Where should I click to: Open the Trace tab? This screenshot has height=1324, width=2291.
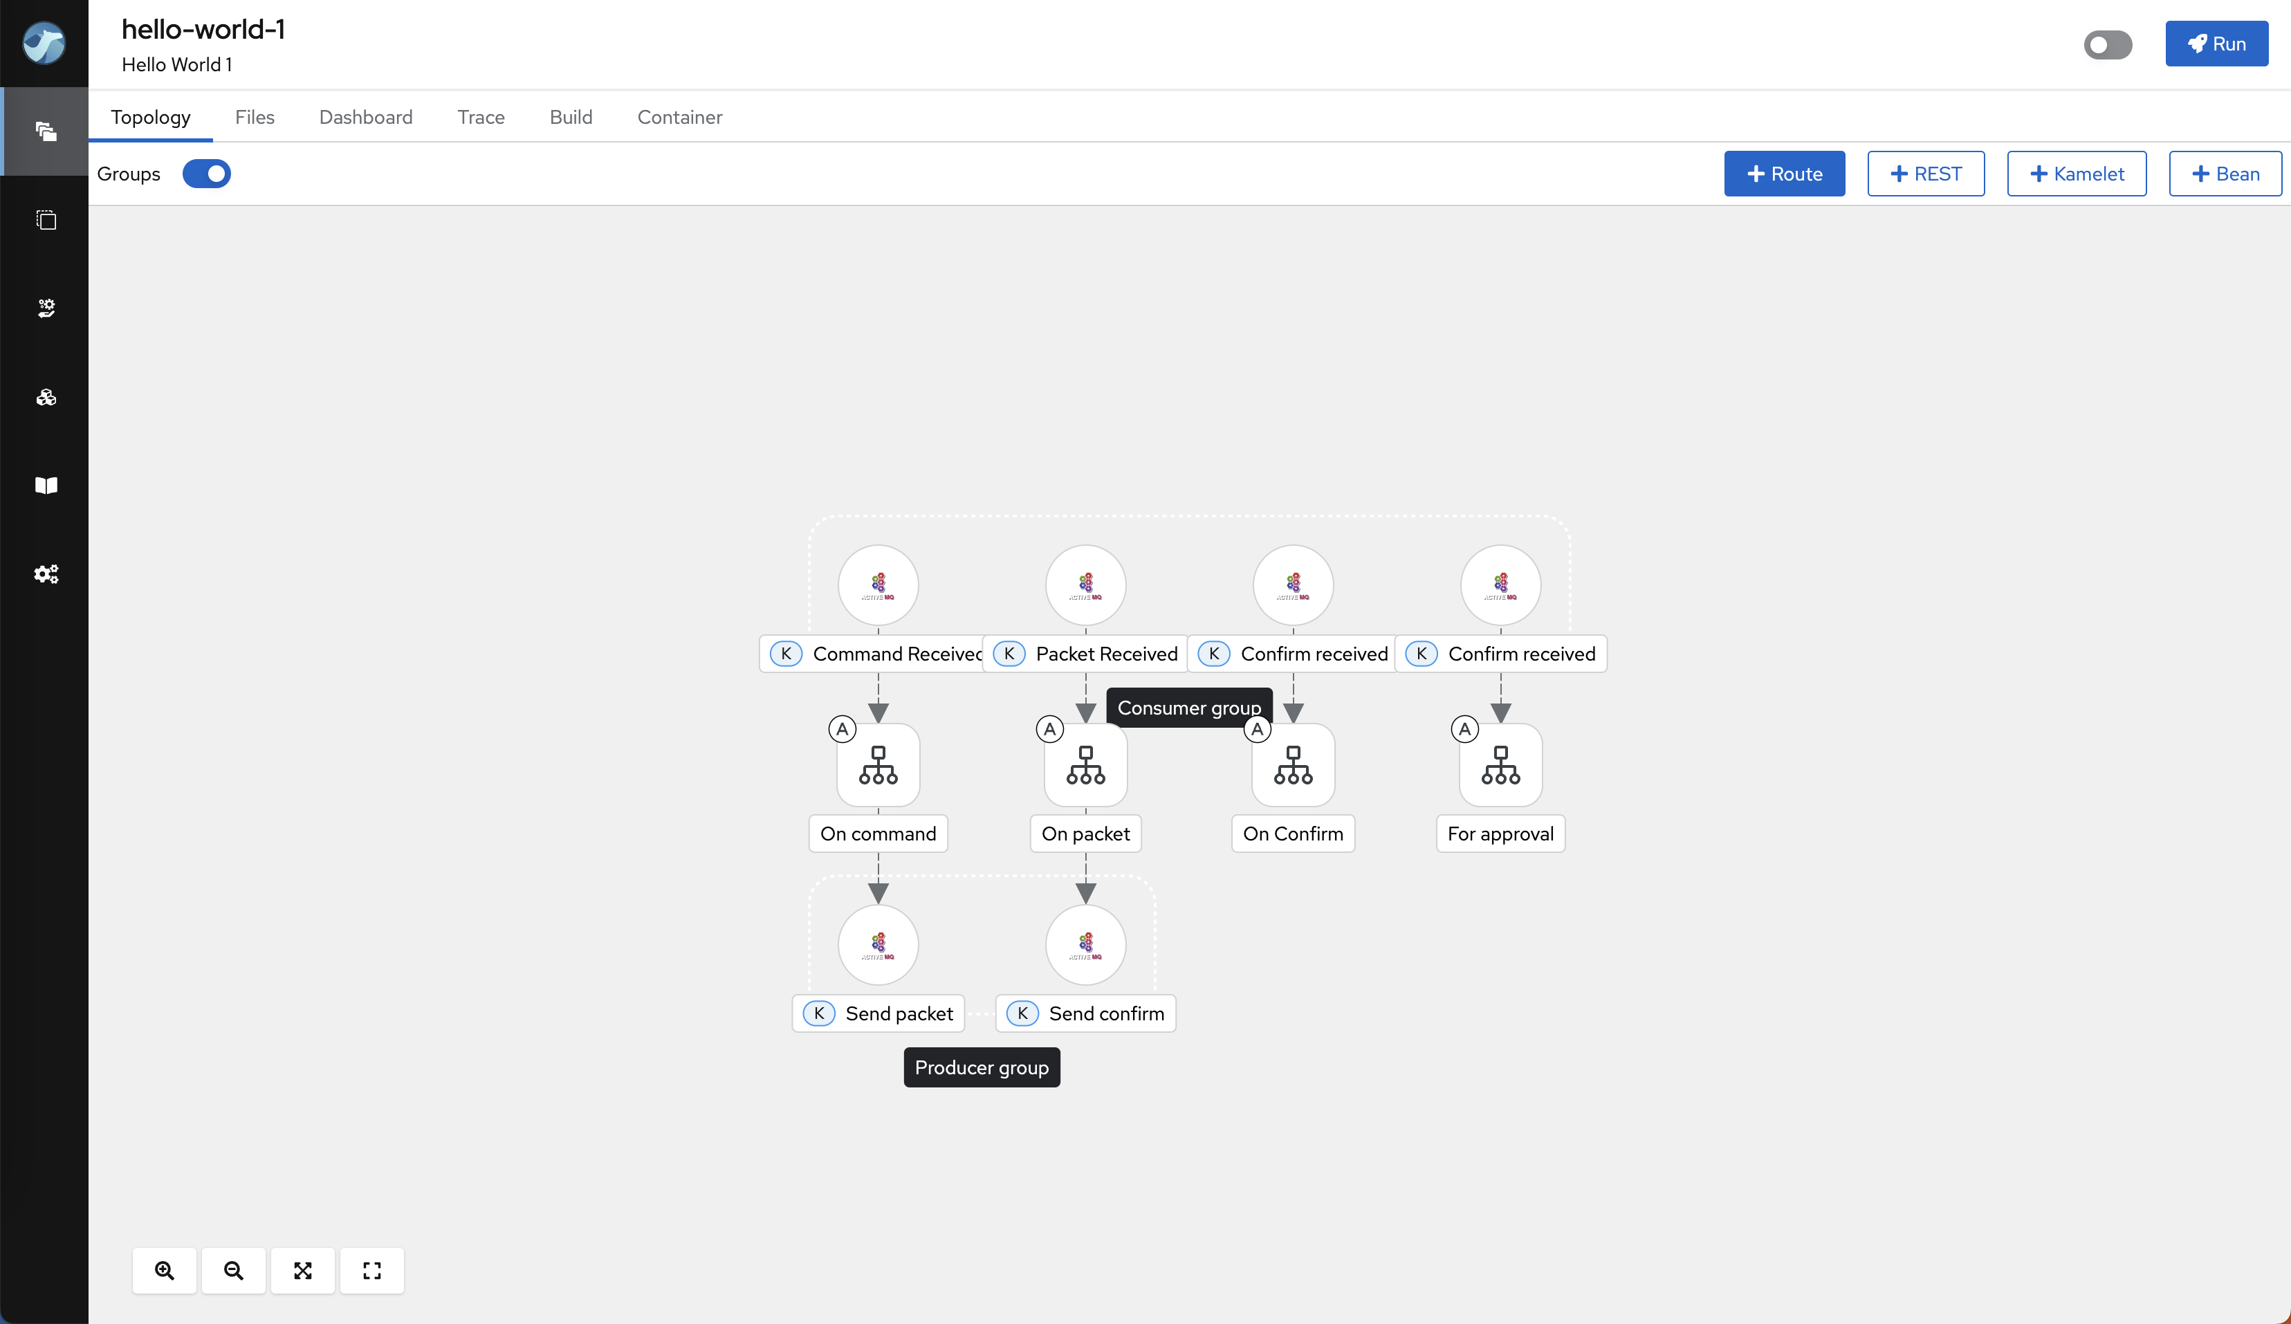[x=481, y=118]
